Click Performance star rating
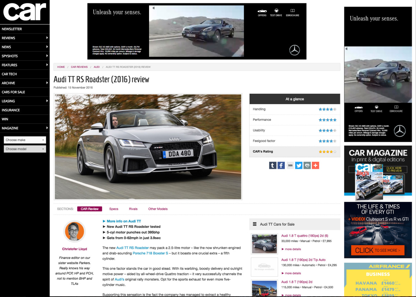This screenshot has width=416, height=297. 328,120
